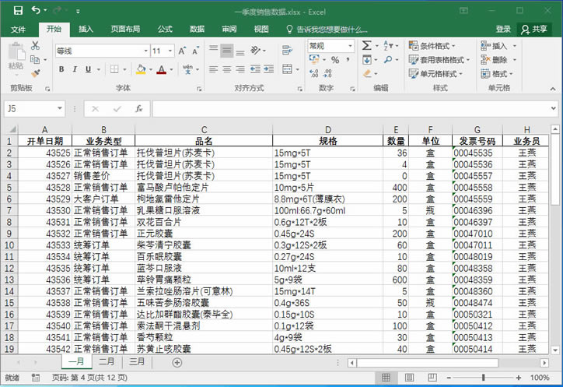Apply Italic formatting to cell

[73, 69]
